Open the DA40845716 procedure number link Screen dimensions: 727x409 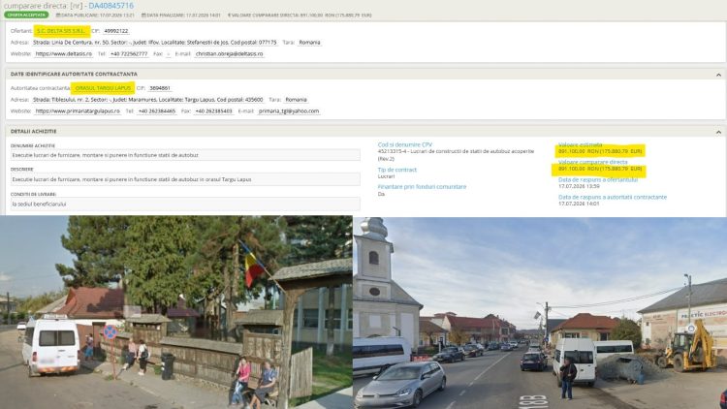click(x=111, y=6)
